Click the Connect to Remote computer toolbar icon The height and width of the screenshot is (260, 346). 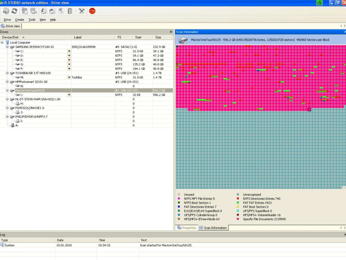[x=6, y=11]
